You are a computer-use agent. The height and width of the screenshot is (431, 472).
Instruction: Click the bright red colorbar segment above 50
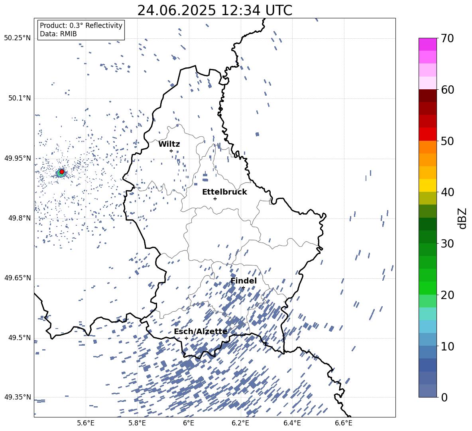[427, 134]
